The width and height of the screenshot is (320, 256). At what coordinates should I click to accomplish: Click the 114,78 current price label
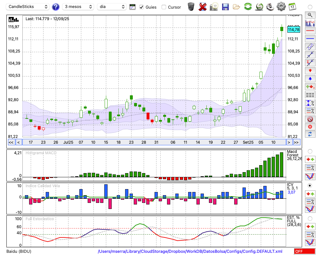[x=293, y=30]
